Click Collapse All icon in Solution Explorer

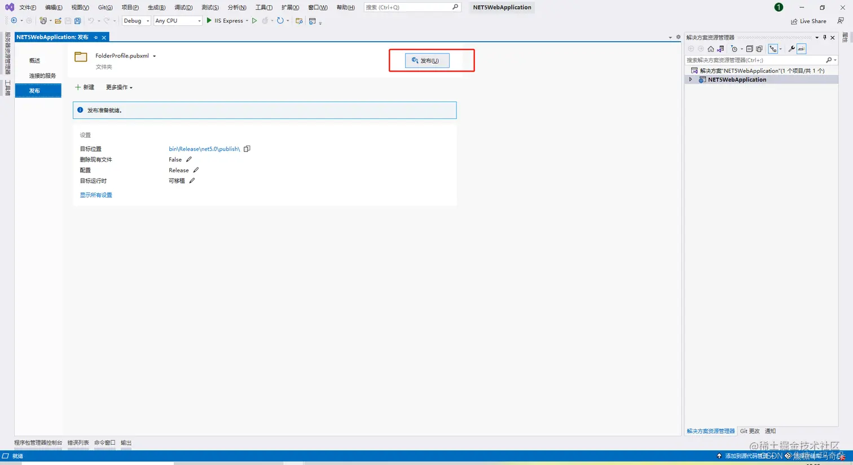pyautogui.click(x=750, y=49)
